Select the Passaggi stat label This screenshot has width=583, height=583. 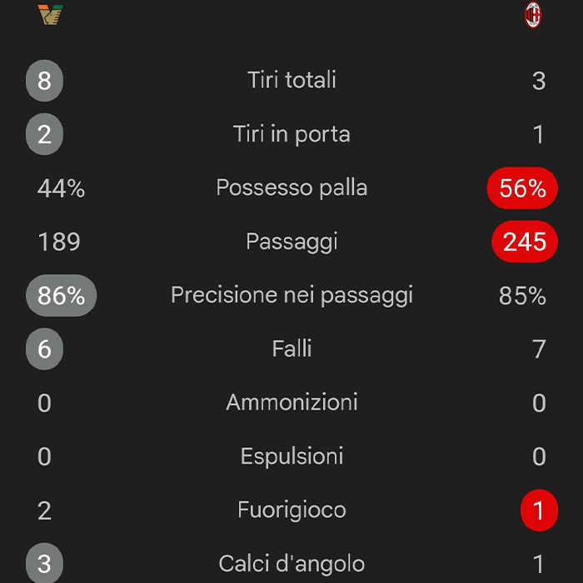[x=291, y=242]
